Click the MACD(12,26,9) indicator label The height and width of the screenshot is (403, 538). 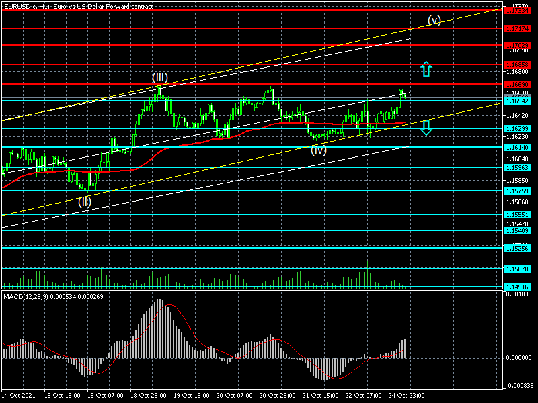click(x=46, y=296)
